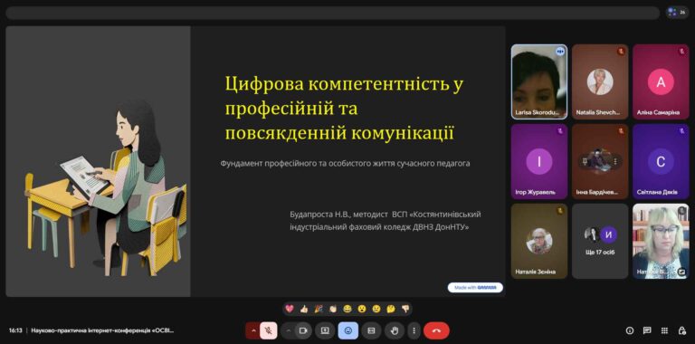
Task: Send the clapping hands reaction
Action: click(x=333, y=309)
